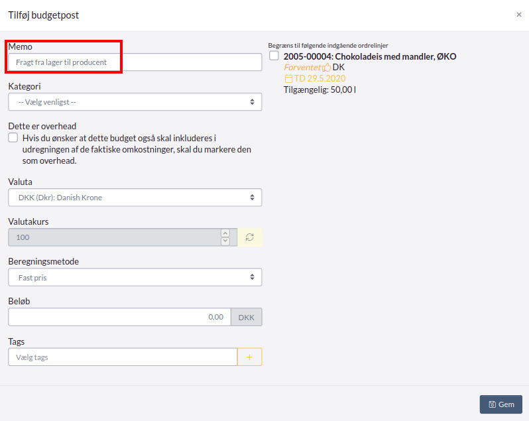Open the Kategori dropdown
Image resolution: width=529 pixels, height=421 pixels.
(135, 102)
